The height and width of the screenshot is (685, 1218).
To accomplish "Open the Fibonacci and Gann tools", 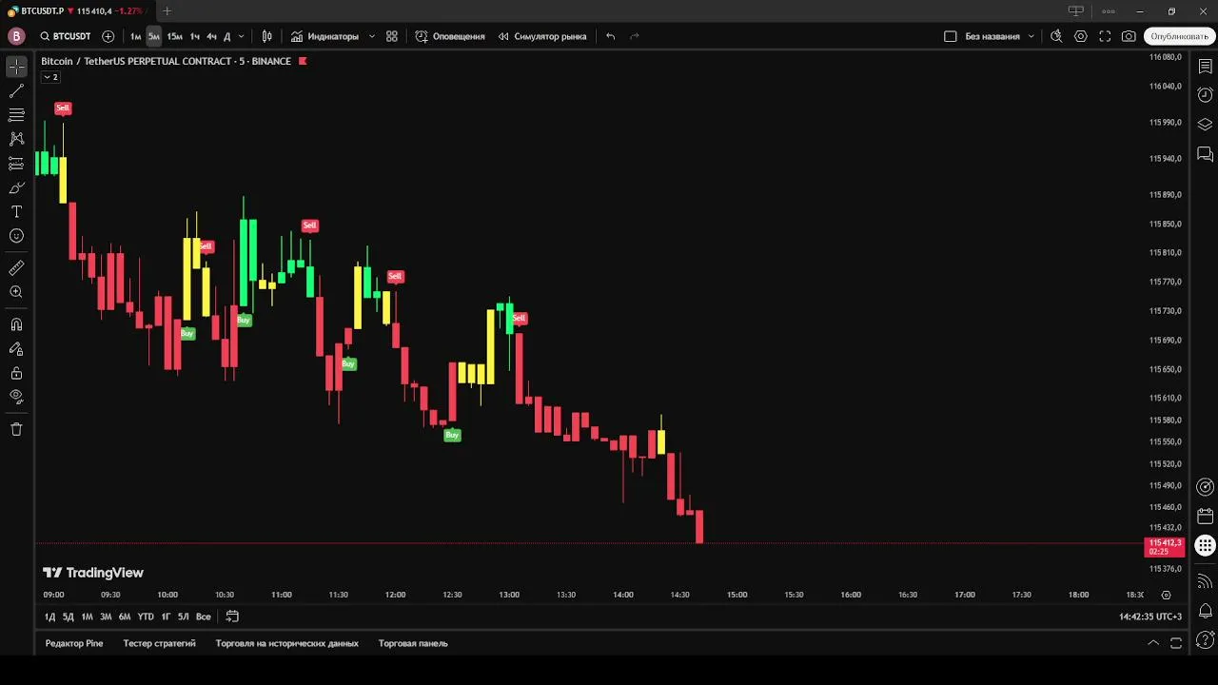I will click(16, 115).
